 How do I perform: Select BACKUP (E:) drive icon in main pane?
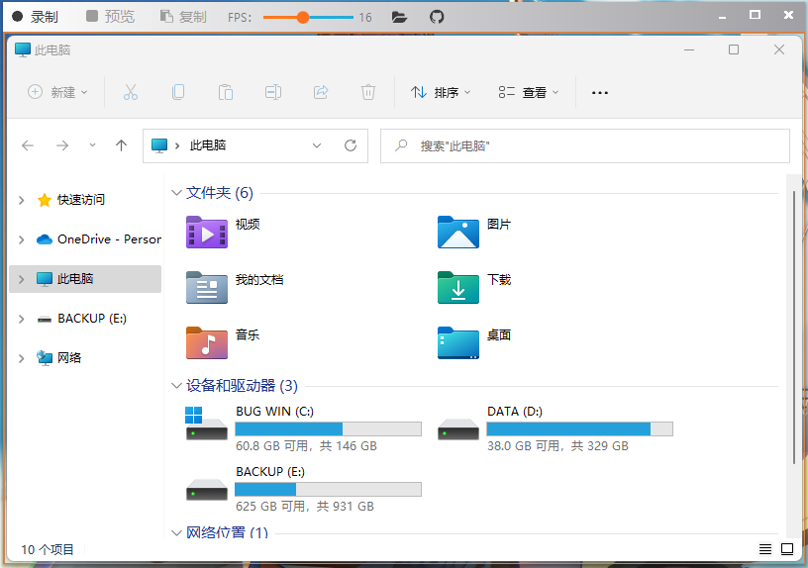tap(206, 490)
